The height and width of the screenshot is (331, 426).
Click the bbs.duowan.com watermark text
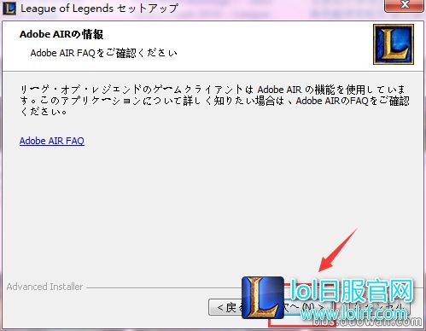click(x=367, y=322)
